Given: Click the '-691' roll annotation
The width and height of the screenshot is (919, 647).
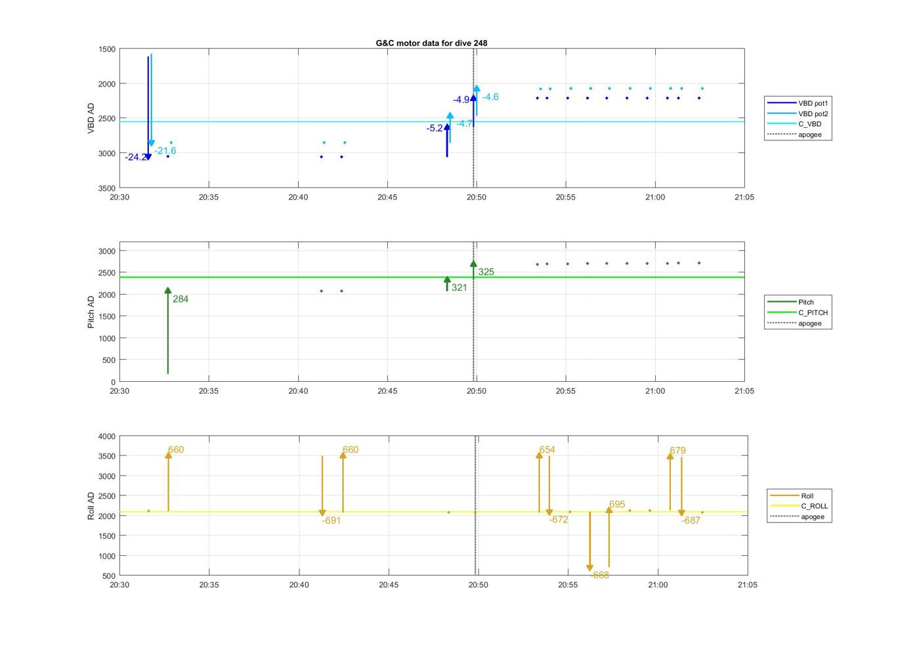Looking at the screenshot, I should click(x=331, y=520).
